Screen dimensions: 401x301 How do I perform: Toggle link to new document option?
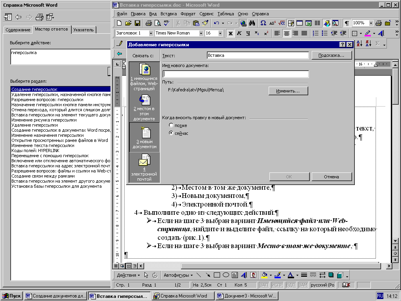[144, 138]
